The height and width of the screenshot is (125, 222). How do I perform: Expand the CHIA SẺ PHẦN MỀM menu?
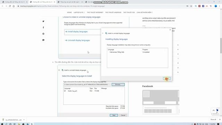click(145, 12)
